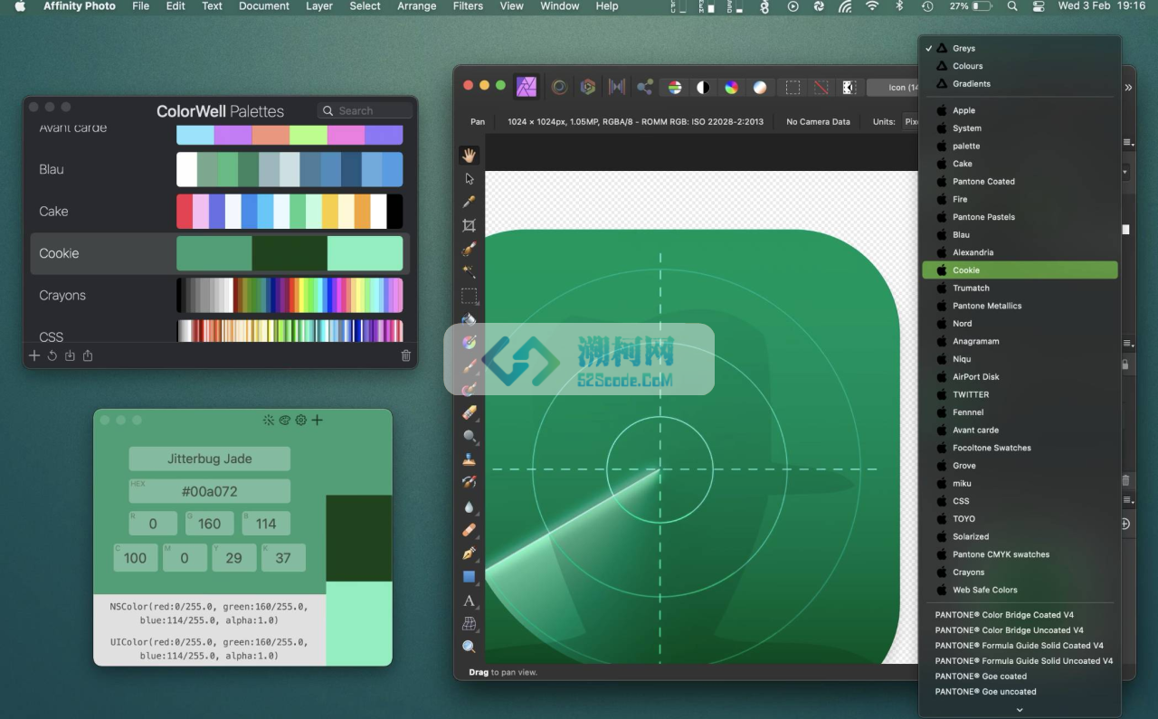Toggle the Invert Selection toolbar icon
This screenshot has height=719, width=1158.
point(849,87)
